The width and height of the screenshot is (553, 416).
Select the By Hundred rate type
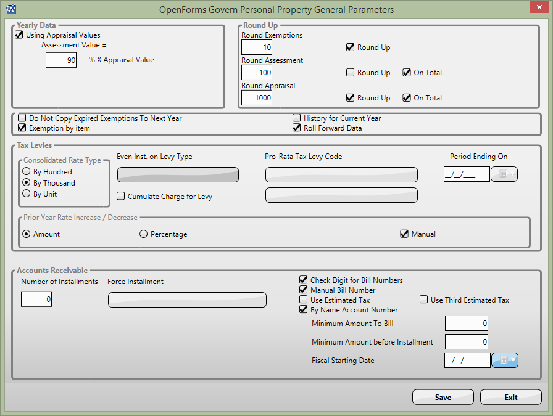tap(27, 172)
